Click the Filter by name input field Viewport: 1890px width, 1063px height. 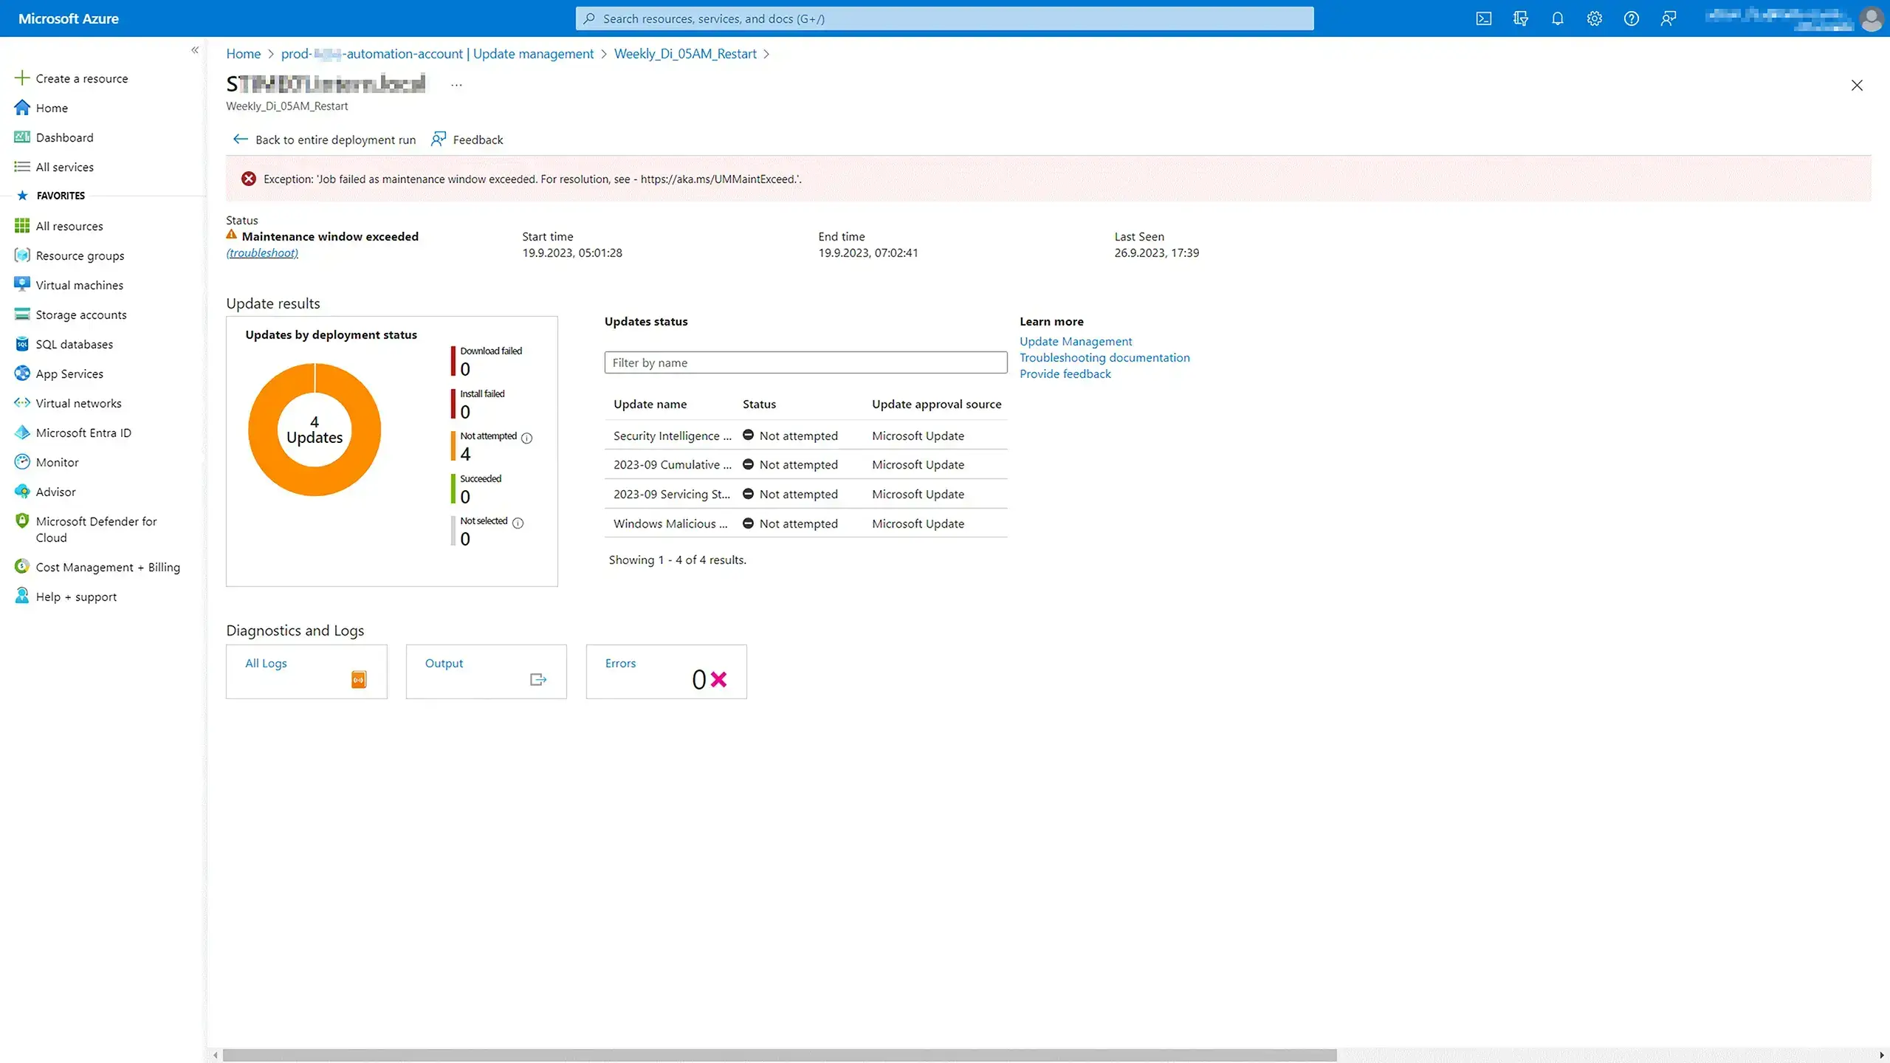805,362
